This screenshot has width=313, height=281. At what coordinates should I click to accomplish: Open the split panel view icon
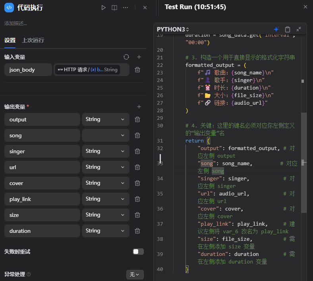tap(114, 8)
